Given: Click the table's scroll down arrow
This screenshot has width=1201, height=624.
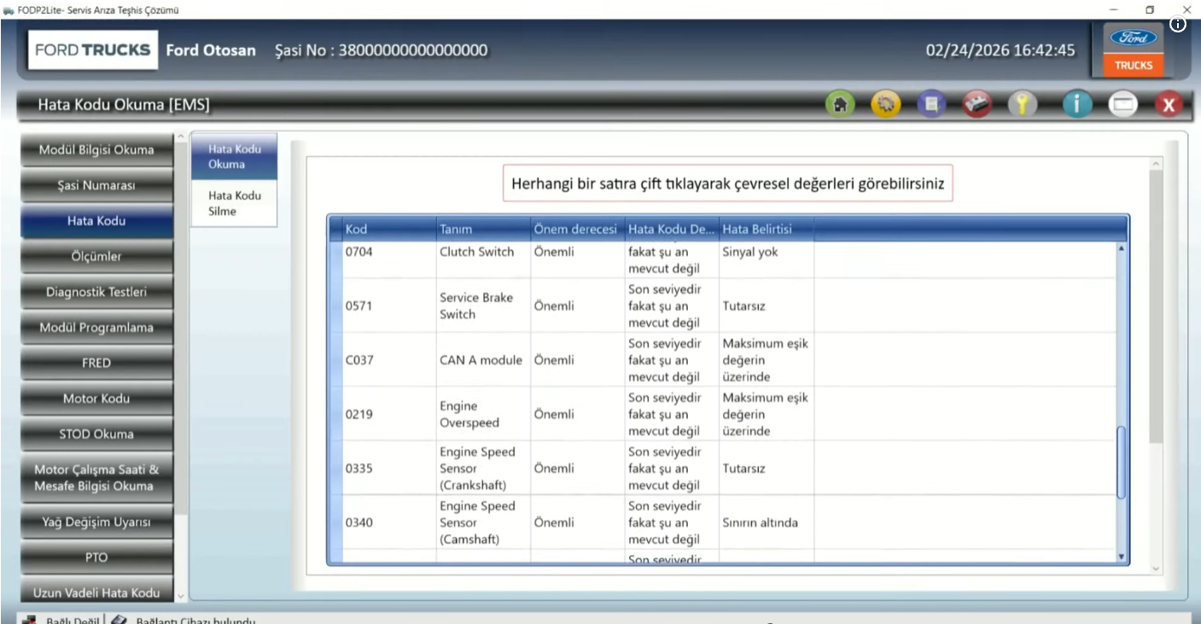Looking at the screenshot, I should 1122,557.
